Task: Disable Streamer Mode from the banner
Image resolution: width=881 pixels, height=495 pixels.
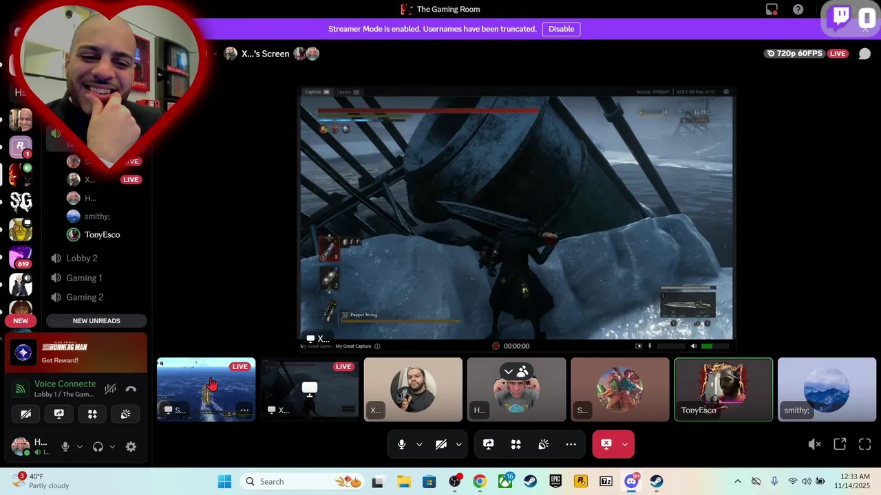Action: click(x=561, y=29)
